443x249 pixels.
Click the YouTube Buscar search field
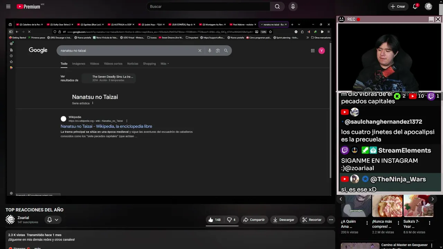pos(208,7)
